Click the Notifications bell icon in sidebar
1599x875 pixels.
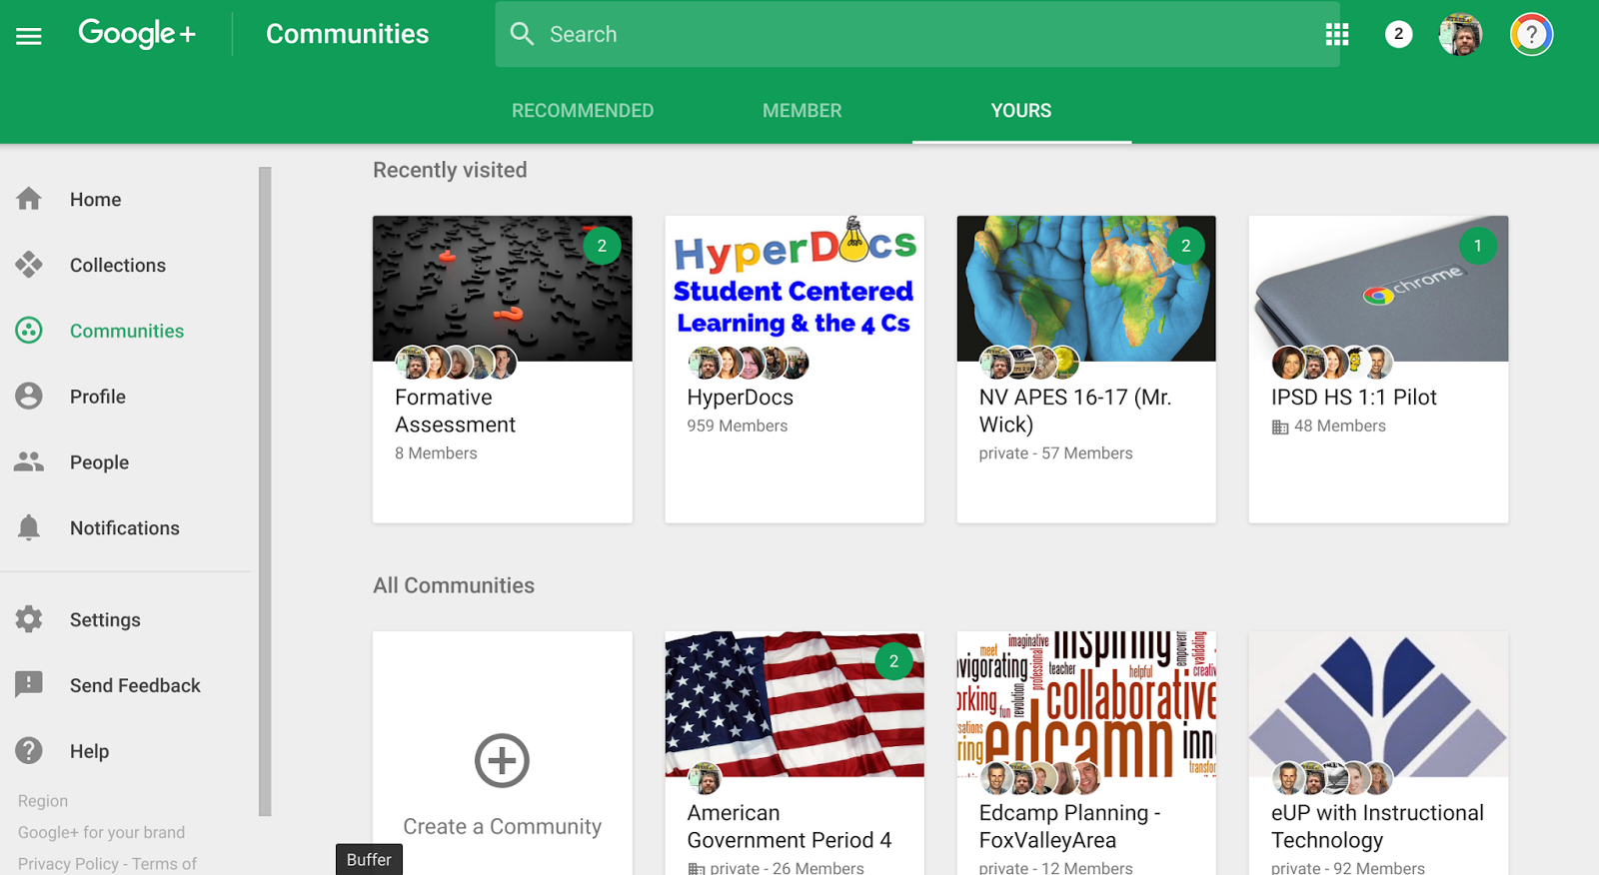[29, 527]
